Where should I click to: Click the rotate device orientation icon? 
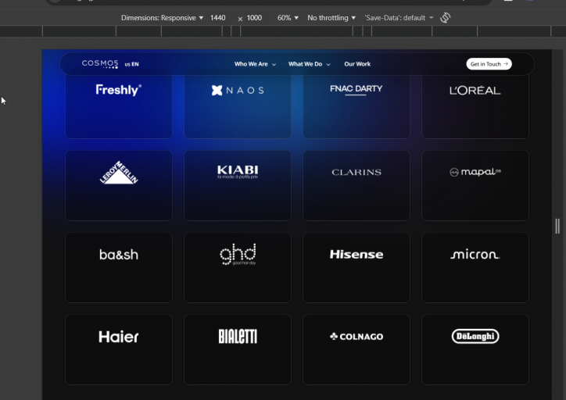click(445, 18)
